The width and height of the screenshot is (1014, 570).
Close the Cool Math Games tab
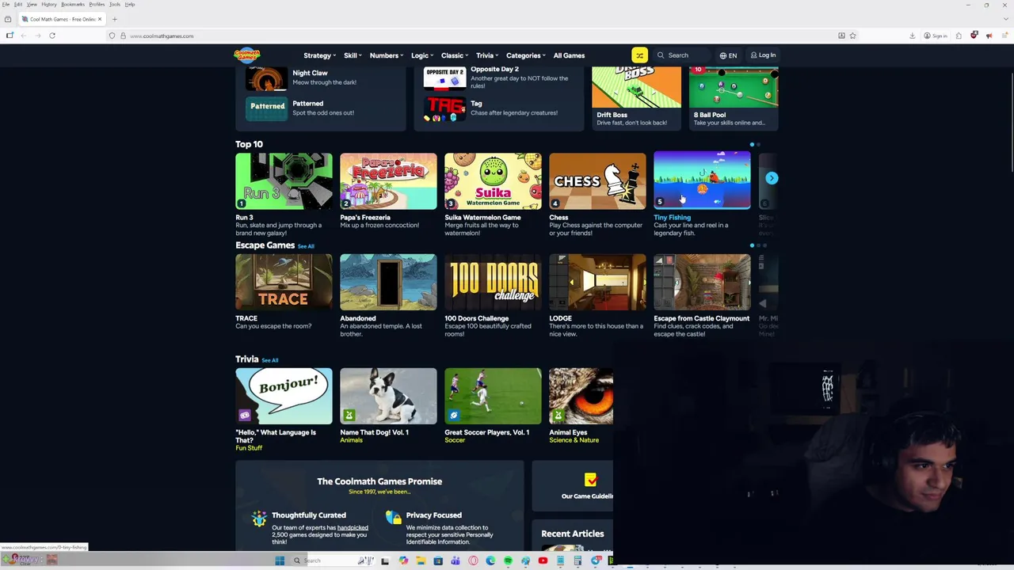pyautogui.click(x=100, y=19)
